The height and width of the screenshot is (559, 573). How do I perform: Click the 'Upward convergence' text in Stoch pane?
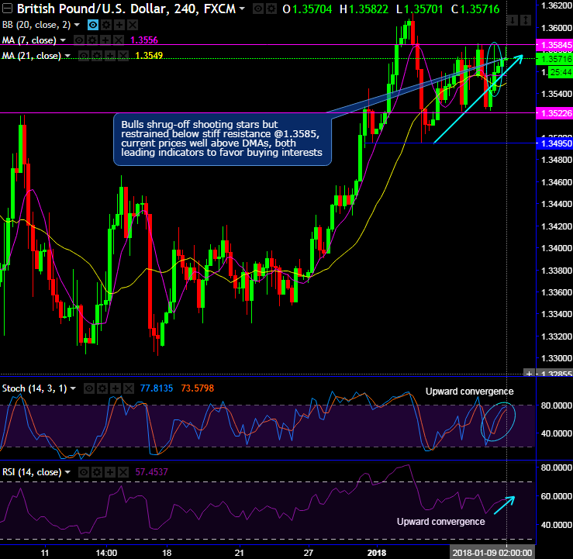(x=470, y=392)
